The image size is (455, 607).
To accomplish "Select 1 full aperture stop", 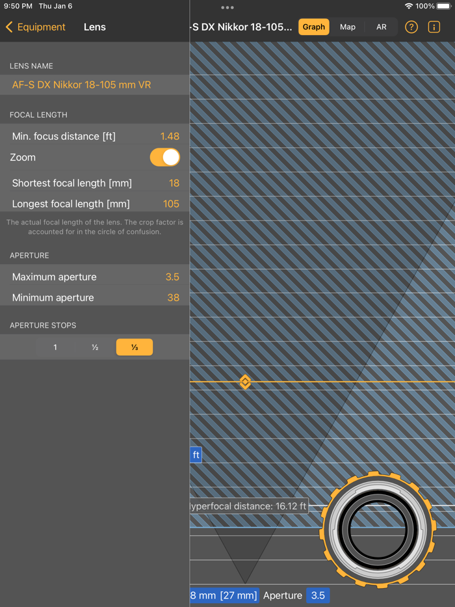I will tap(55, 347).
